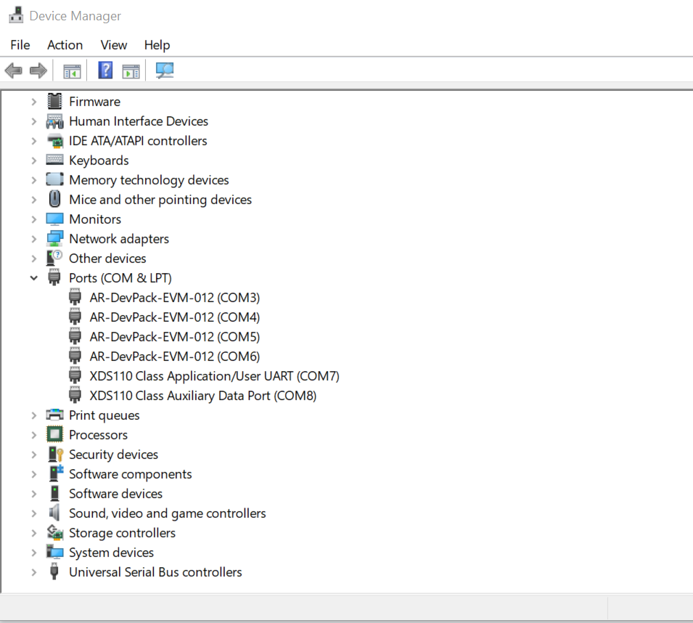The width and height of the screenshot is (693, 623).
Task: Click the Ports (COM & LPT) connector icon
Action: tap(54, 277)
